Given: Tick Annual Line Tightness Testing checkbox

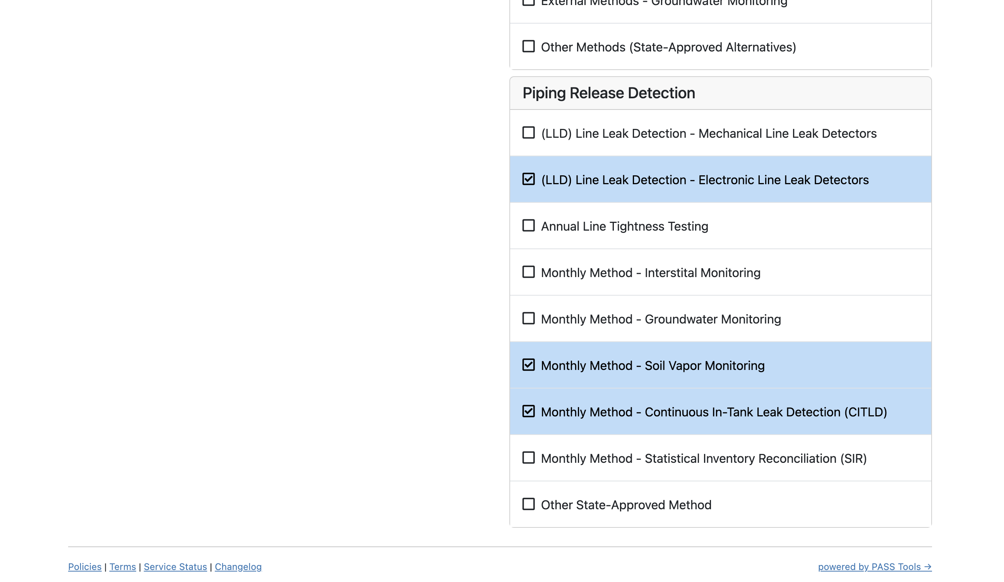Looking at the screenshot, I should pyautogui.click(x=528, y=226).
